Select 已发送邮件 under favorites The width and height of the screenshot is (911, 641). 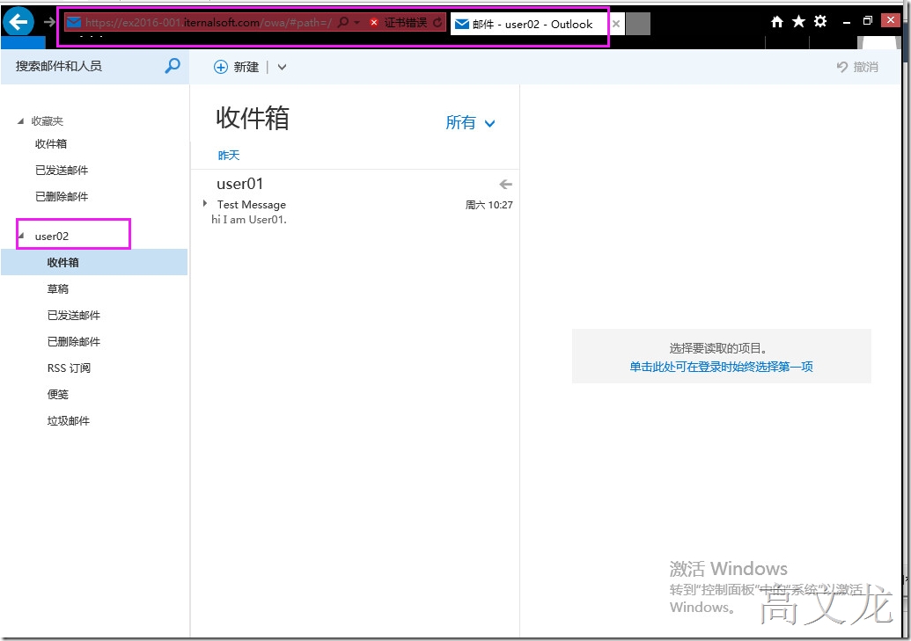point(62,170)
